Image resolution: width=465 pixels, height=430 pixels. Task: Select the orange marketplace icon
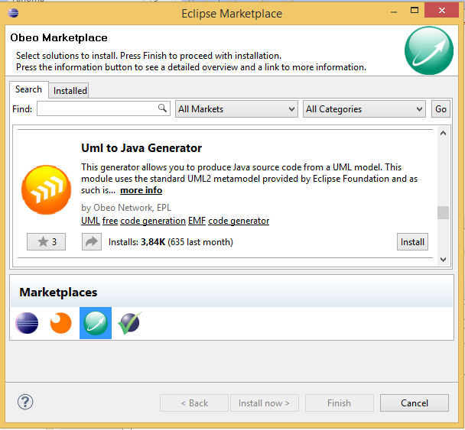click(x=60, y=323)
